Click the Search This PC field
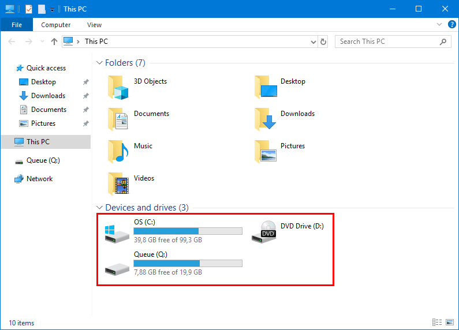 [387, 42]
